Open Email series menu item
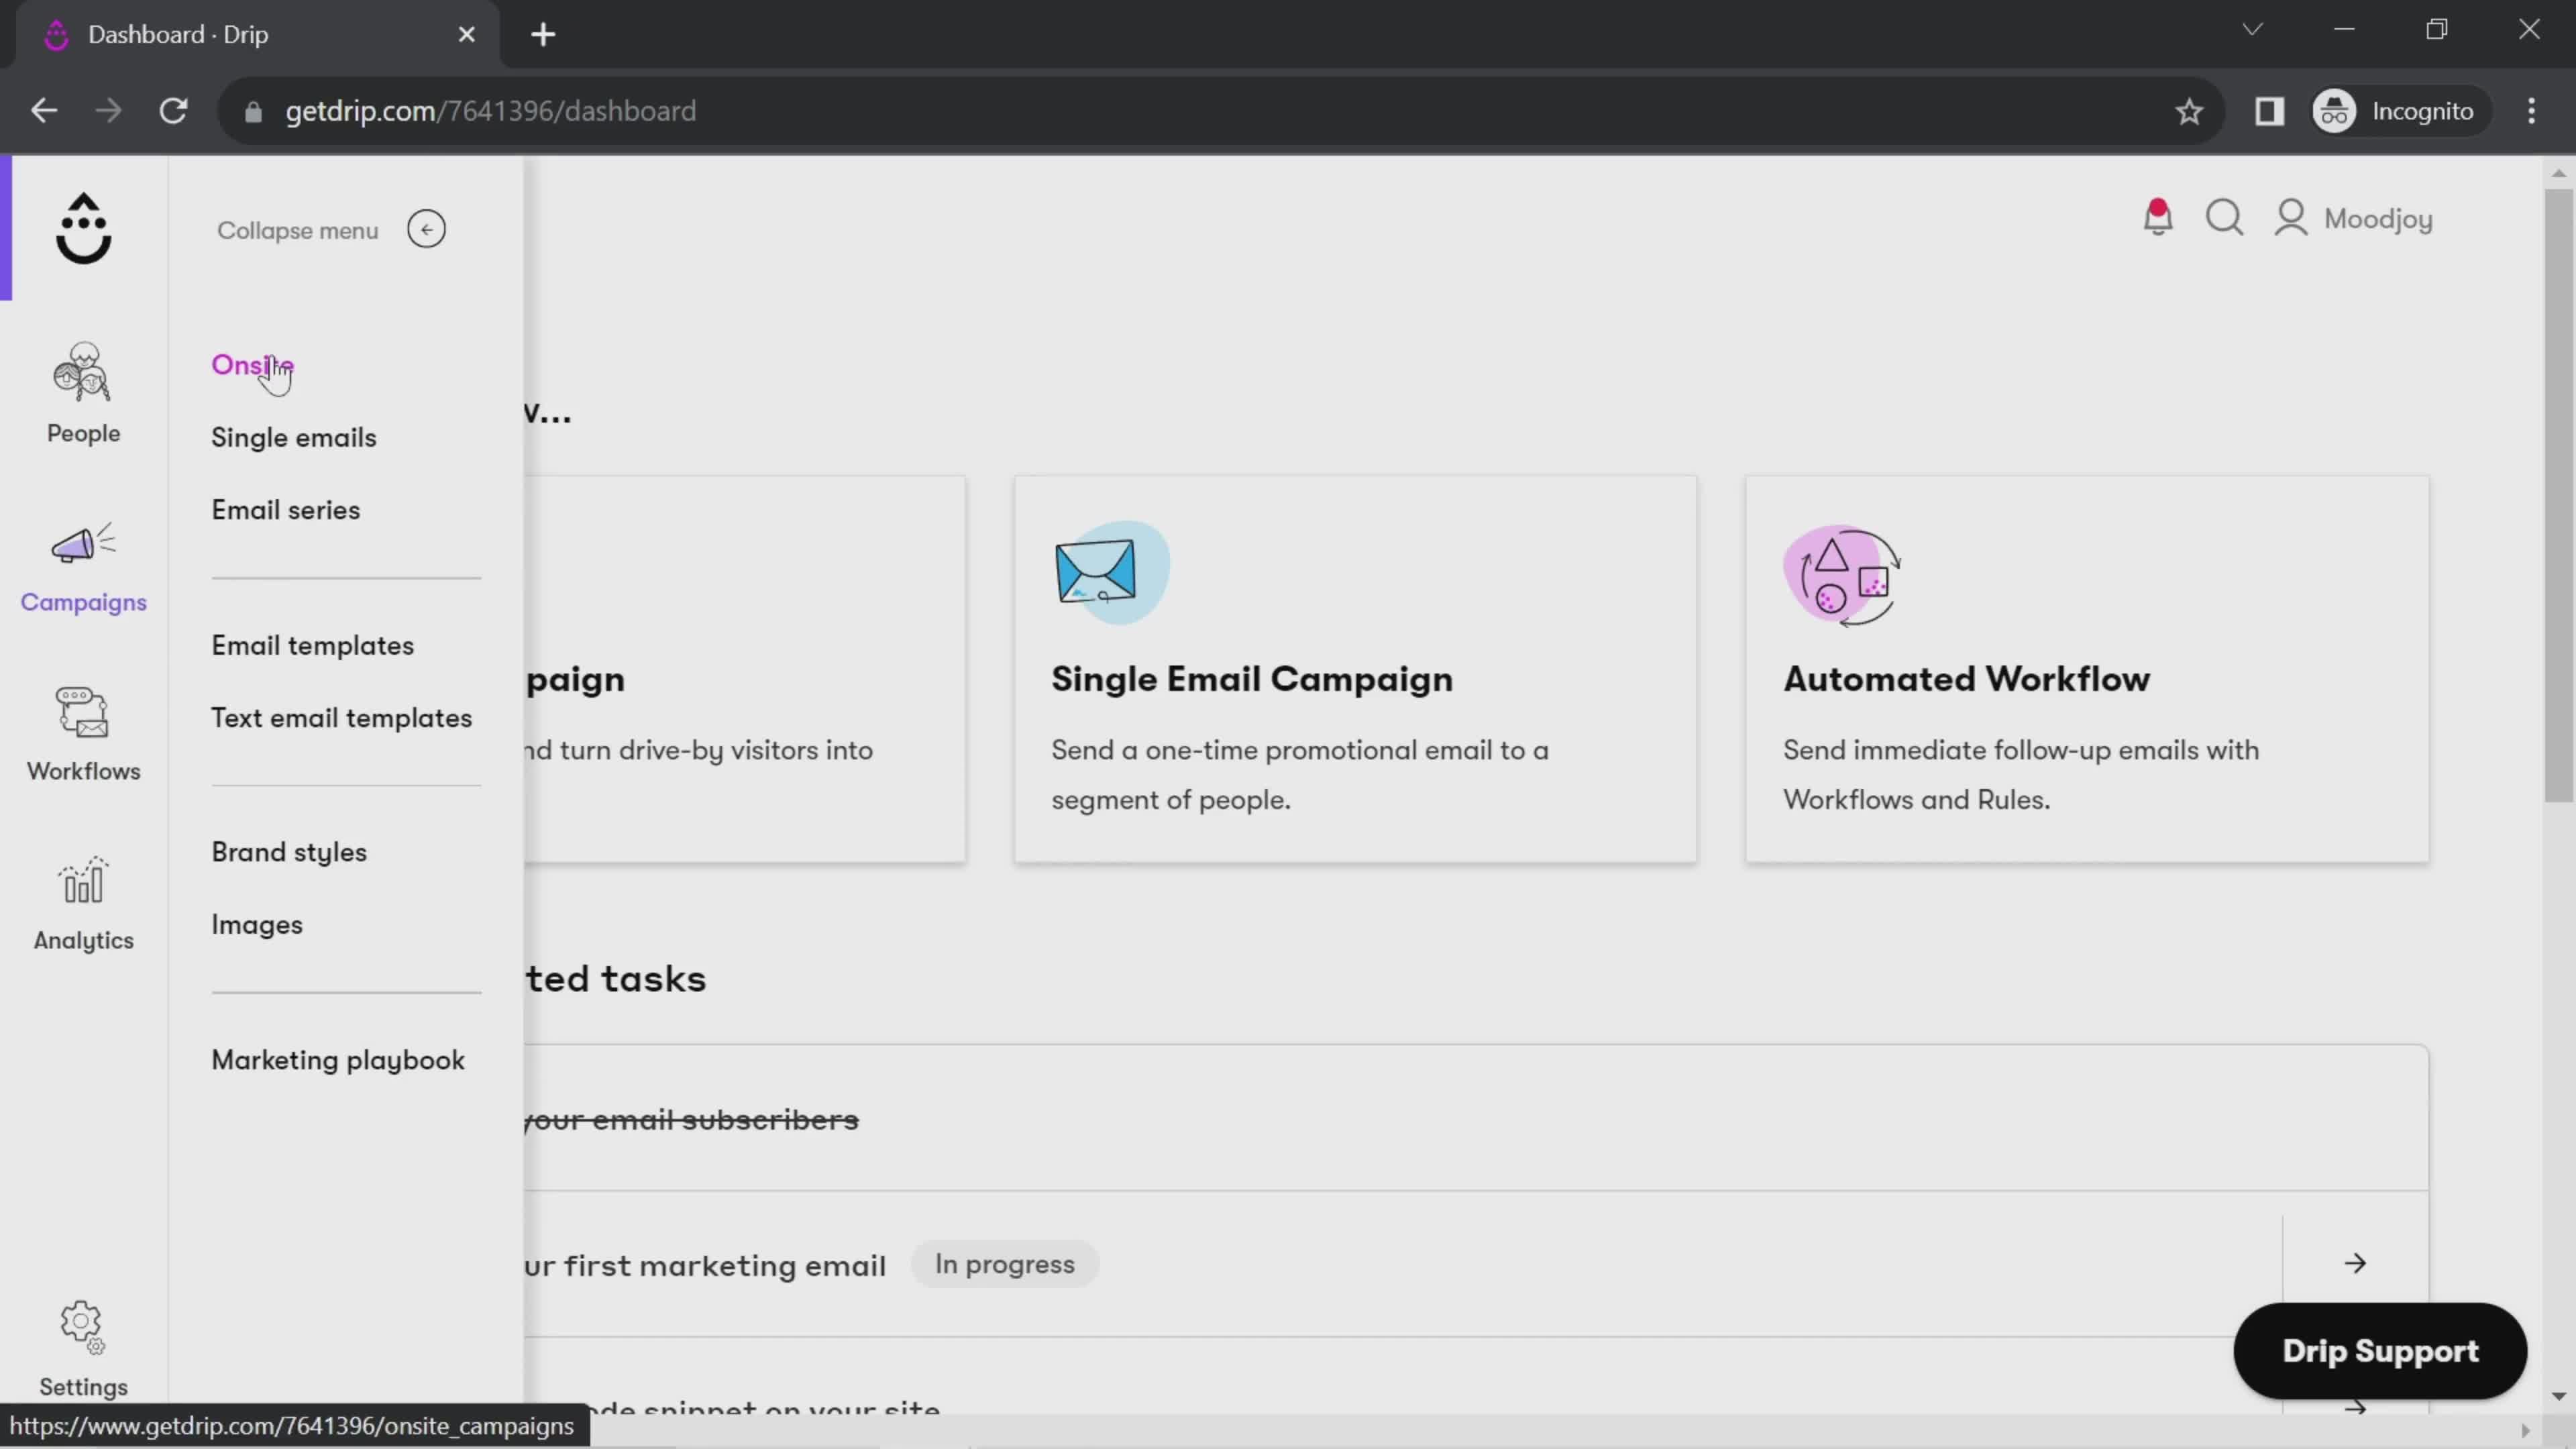 point(285,510)
